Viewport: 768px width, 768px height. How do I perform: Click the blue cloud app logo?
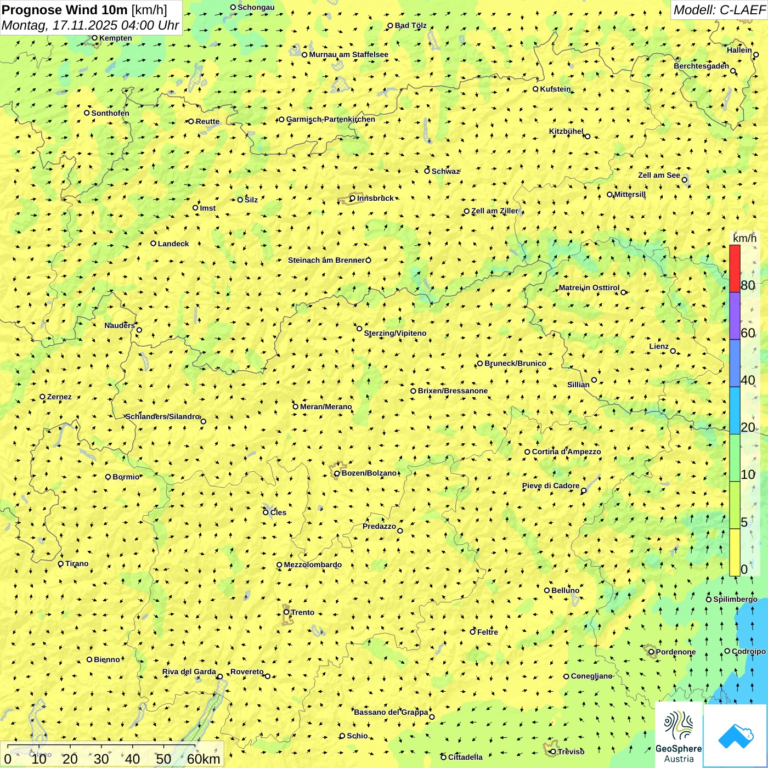click(x=735, y=736)
